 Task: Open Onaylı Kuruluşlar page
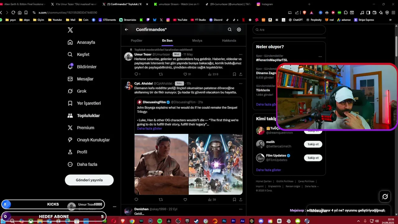click(89, 140)
